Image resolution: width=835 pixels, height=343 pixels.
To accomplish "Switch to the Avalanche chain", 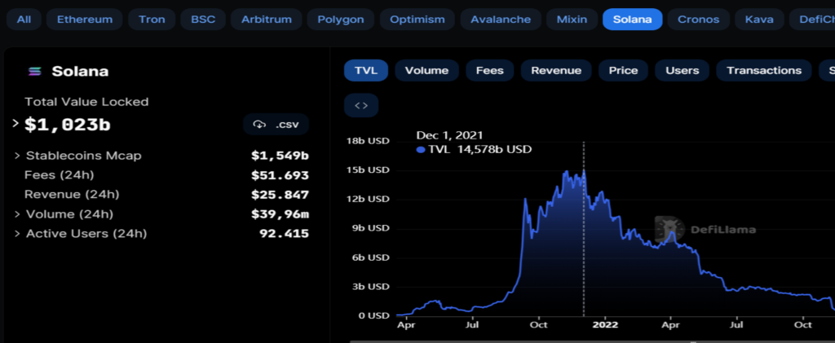I will (x=501, y=20).
